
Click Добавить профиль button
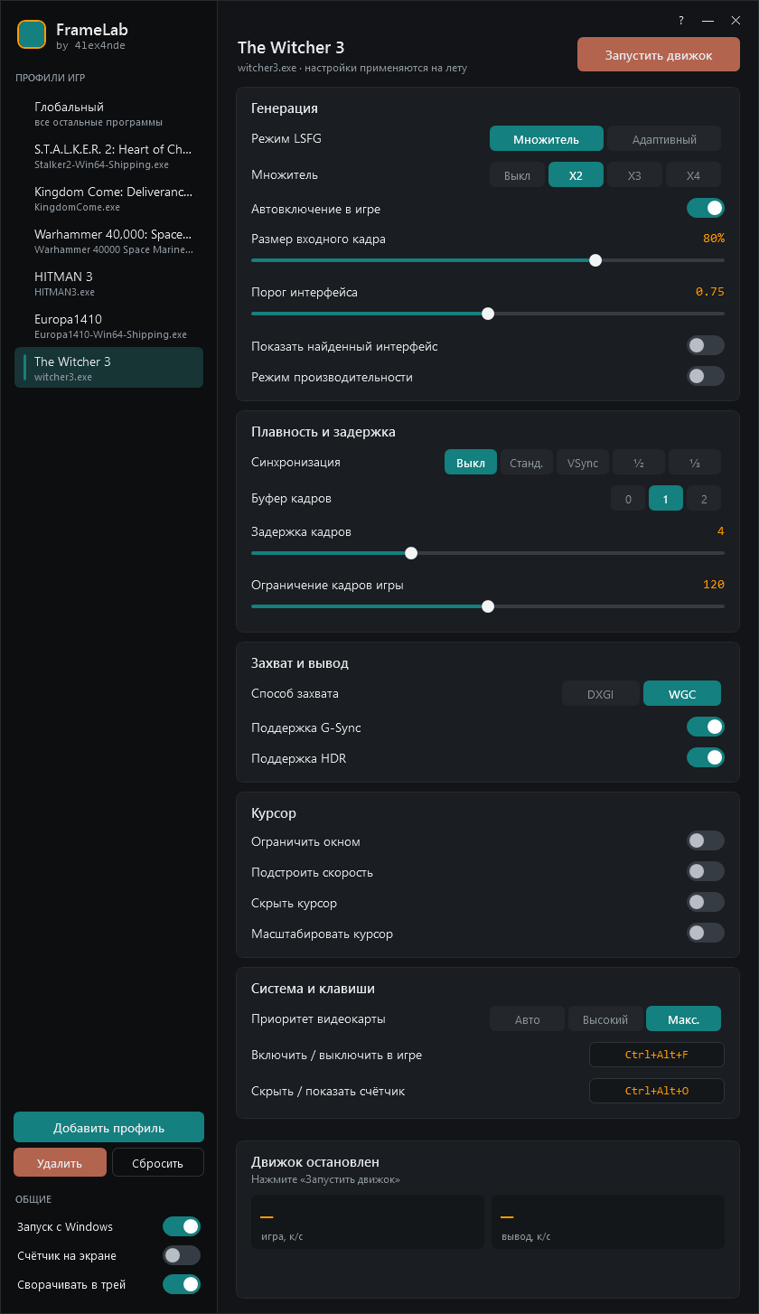(108, 1128)
